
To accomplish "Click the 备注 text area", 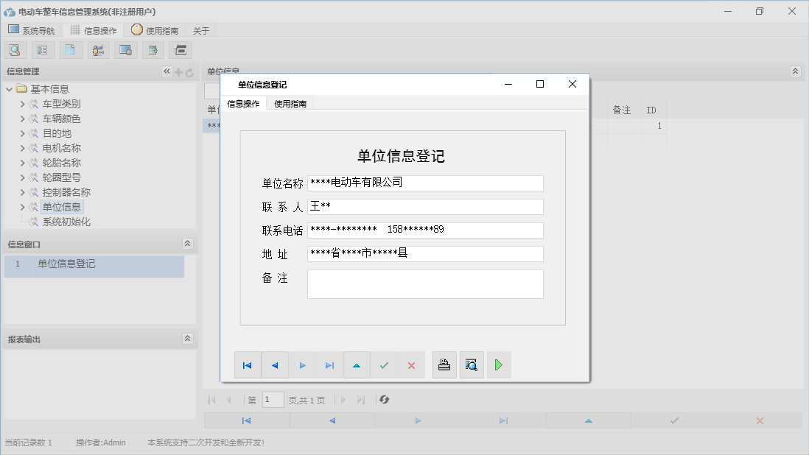I will (x=425, y=283).
